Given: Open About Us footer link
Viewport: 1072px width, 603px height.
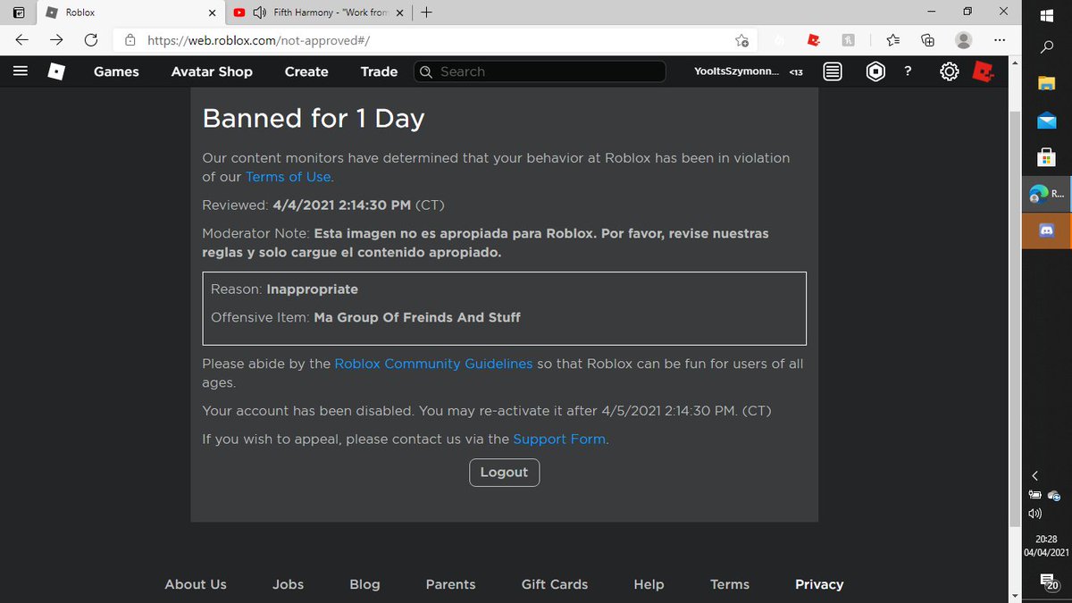Looking at the screenshot, I should click(196, 584).
